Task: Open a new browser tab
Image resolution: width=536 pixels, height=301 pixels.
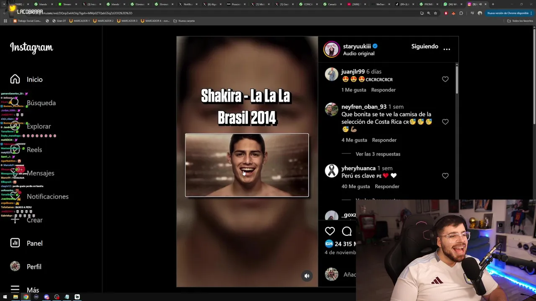Action: tap(493, 4)
